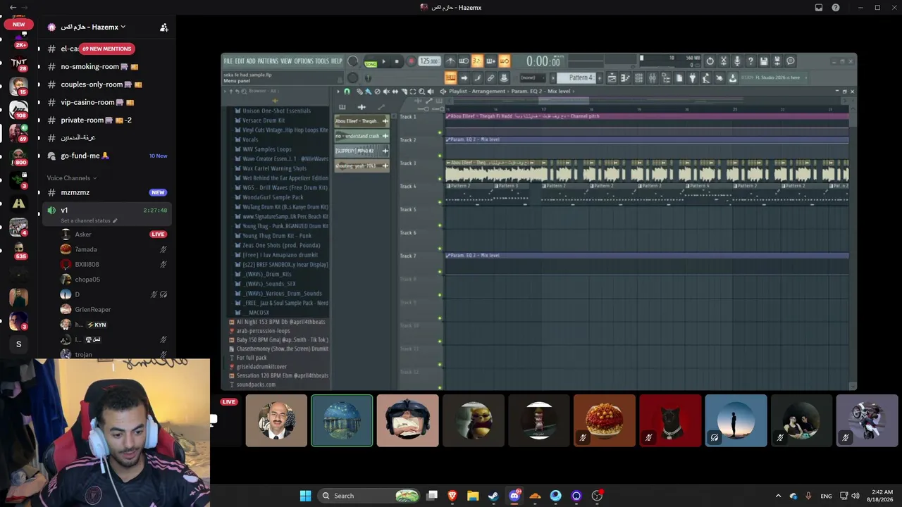Select the Playlist draw pencil tool

359,92
